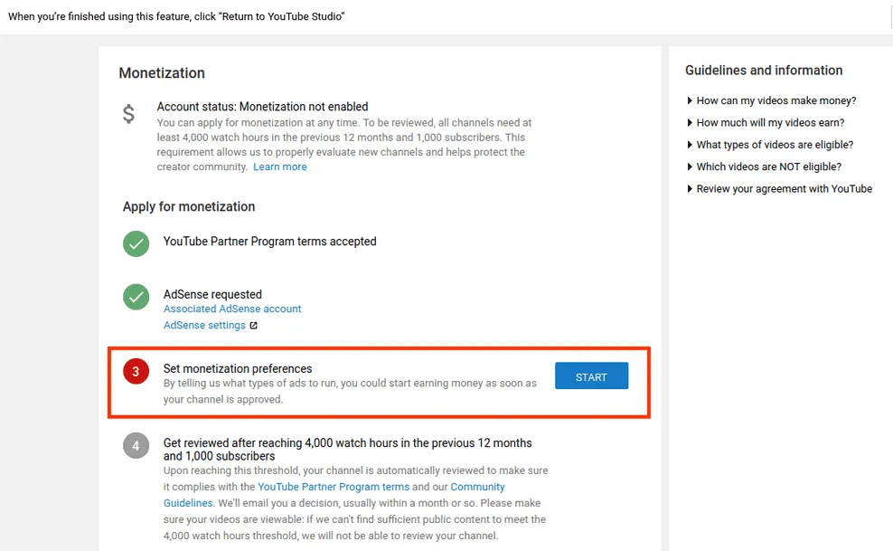
Task: Click the 'Return to YouTube Studio' banner text
Action: pos(178,15)
